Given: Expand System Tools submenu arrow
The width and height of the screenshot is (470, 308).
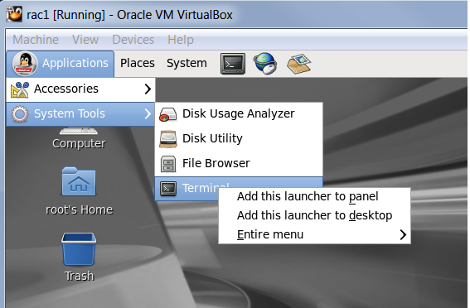Looking at the screenshot, I should [148, 113].
